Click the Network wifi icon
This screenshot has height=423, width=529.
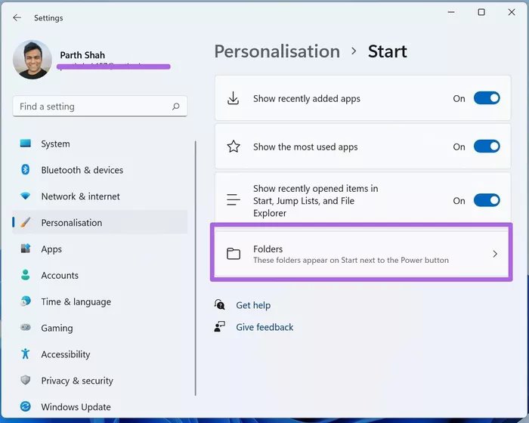tap(25, 196)
